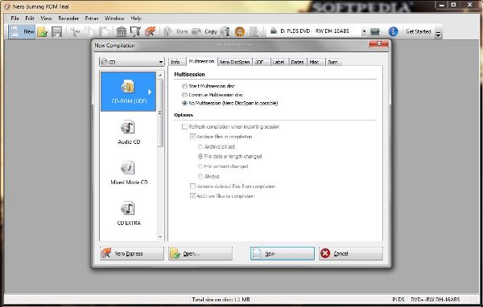Close the New Compilation dialog
Viewport: 483px width, 307px height.
(378, 44)
